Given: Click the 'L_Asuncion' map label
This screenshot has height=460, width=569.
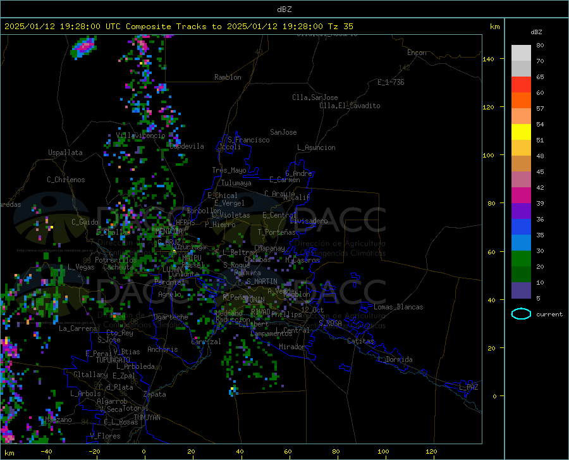Looking at the screenshot, I should (316, 147).
